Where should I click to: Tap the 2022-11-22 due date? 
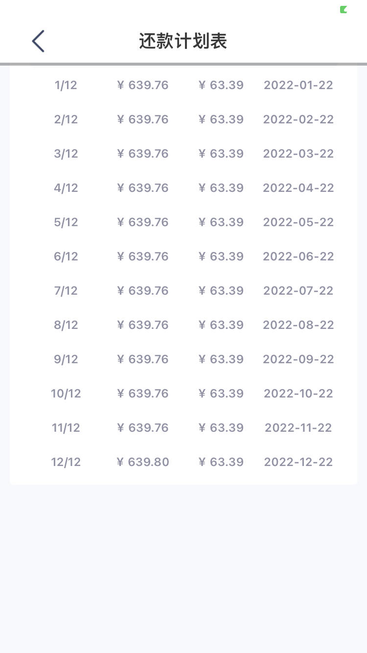click(298, 428)
